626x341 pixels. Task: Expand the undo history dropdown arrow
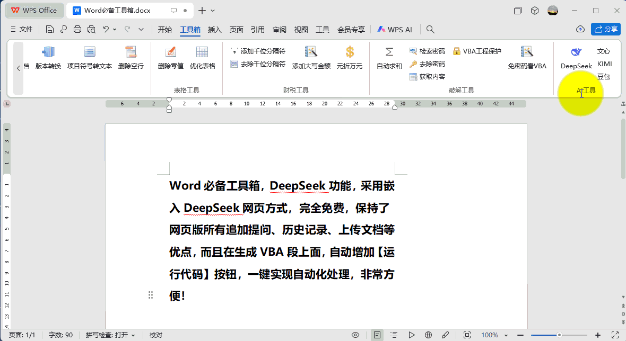coord(115,30)
